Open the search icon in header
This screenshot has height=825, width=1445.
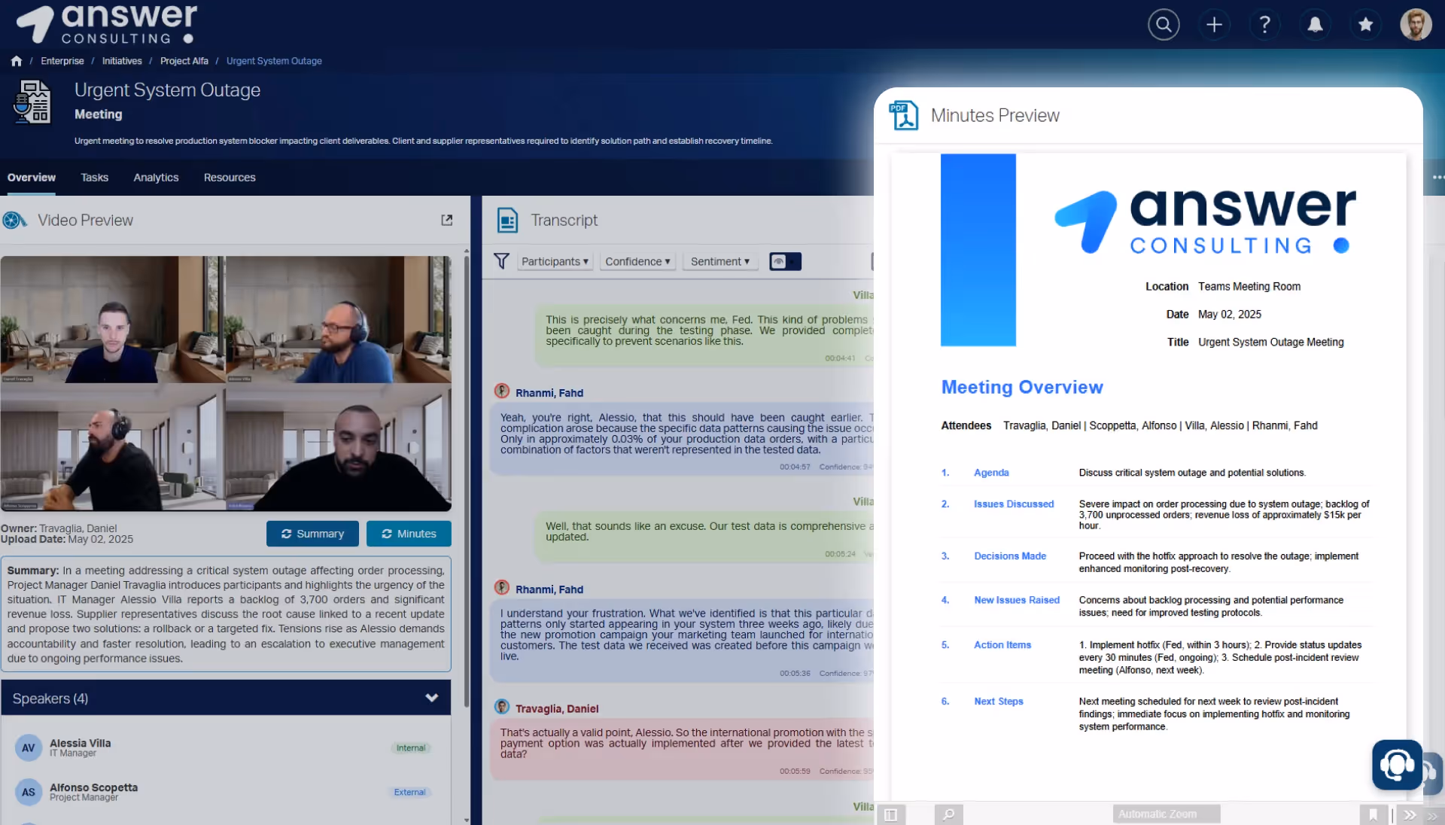[1164, 25]
